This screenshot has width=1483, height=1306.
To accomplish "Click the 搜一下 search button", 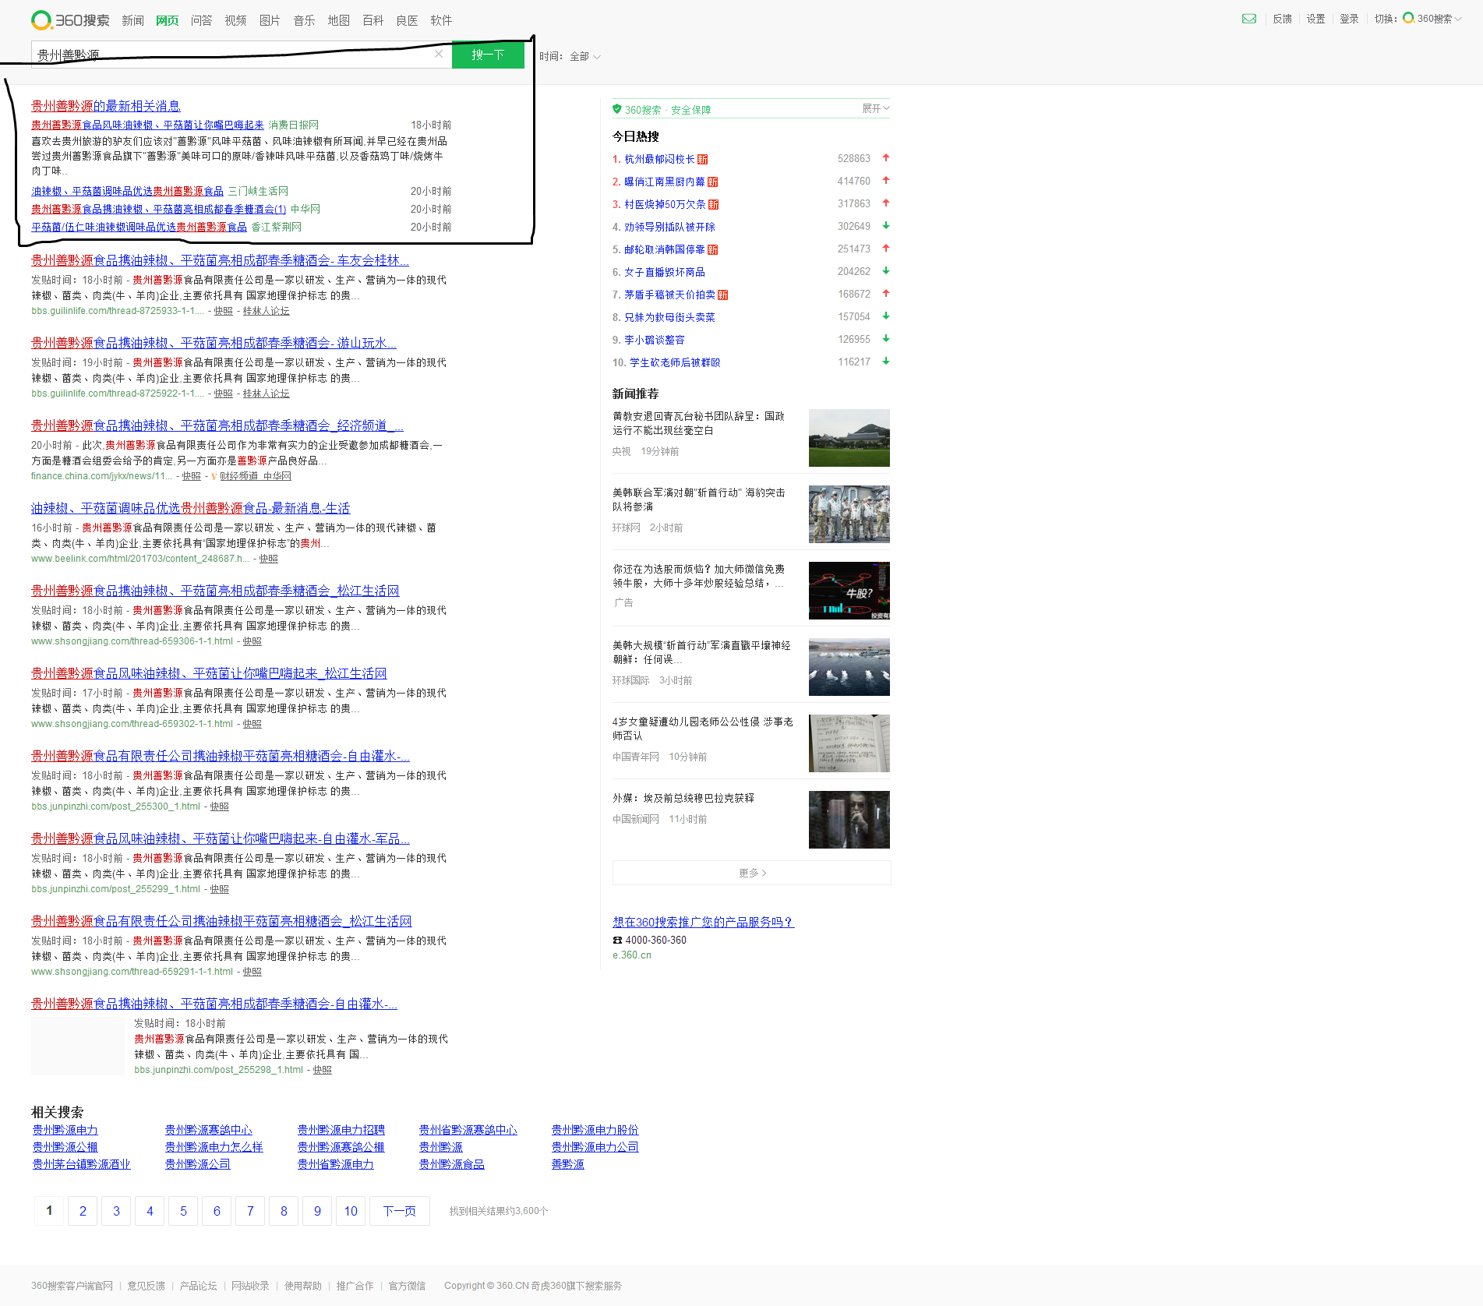I will tap(488, 55).
